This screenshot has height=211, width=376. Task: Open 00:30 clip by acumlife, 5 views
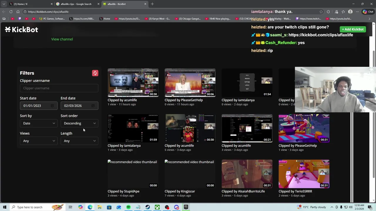pos(190,128)
